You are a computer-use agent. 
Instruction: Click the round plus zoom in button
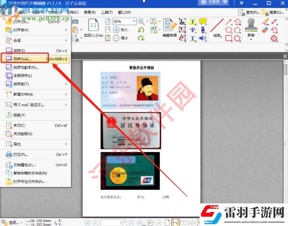click(x=116, y=30)
